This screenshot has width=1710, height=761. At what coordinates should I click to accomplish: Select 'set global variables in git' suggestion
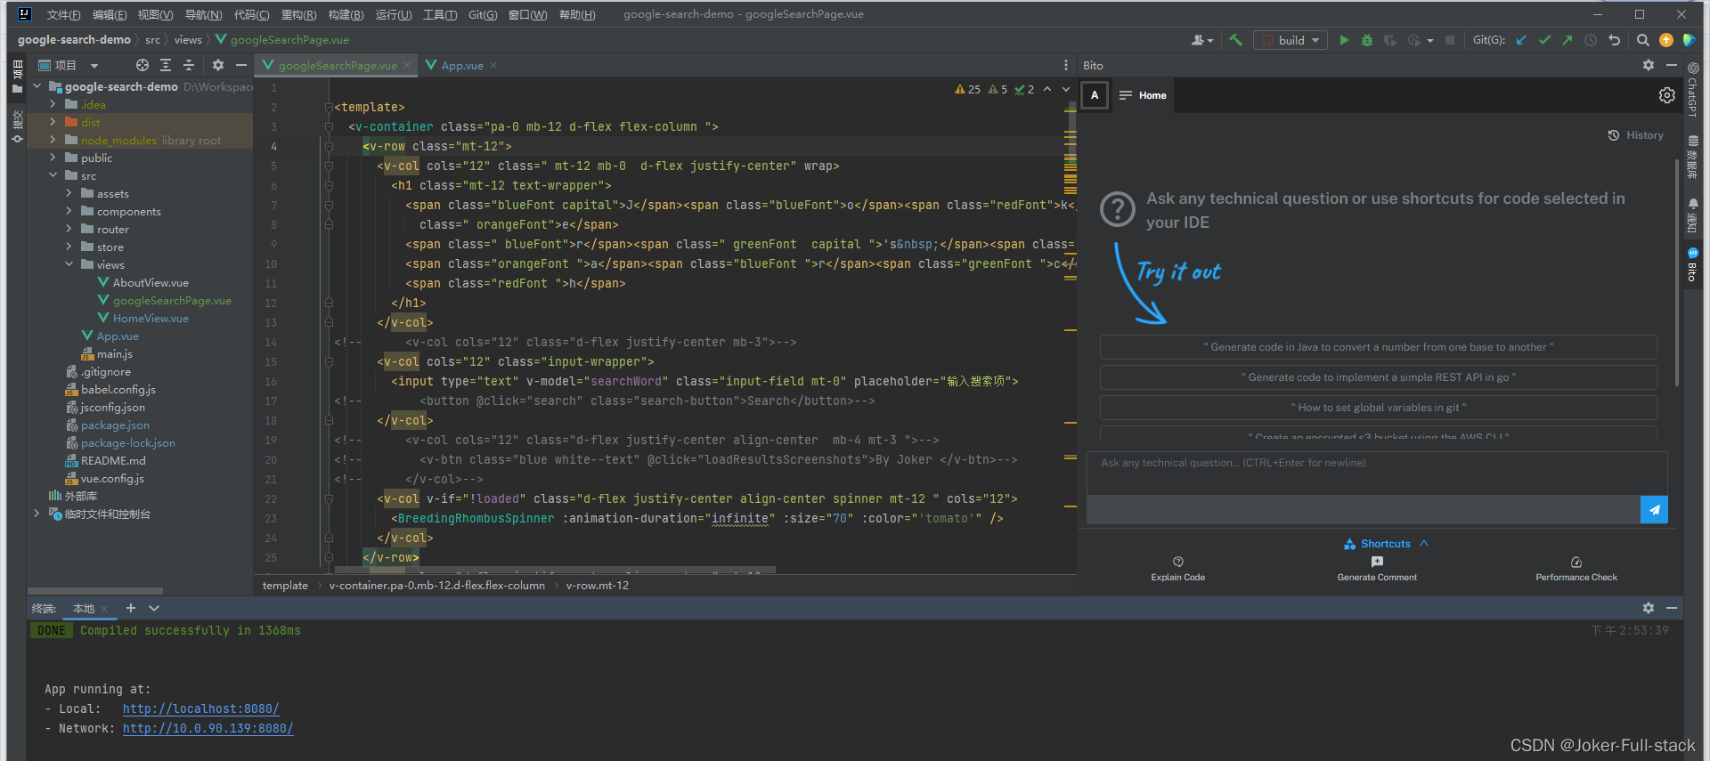click(1378, 408)
